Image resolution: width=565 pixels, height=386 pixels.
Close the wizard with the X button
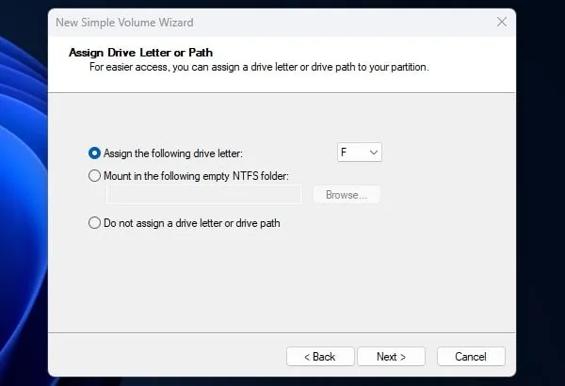pos(500,22)
